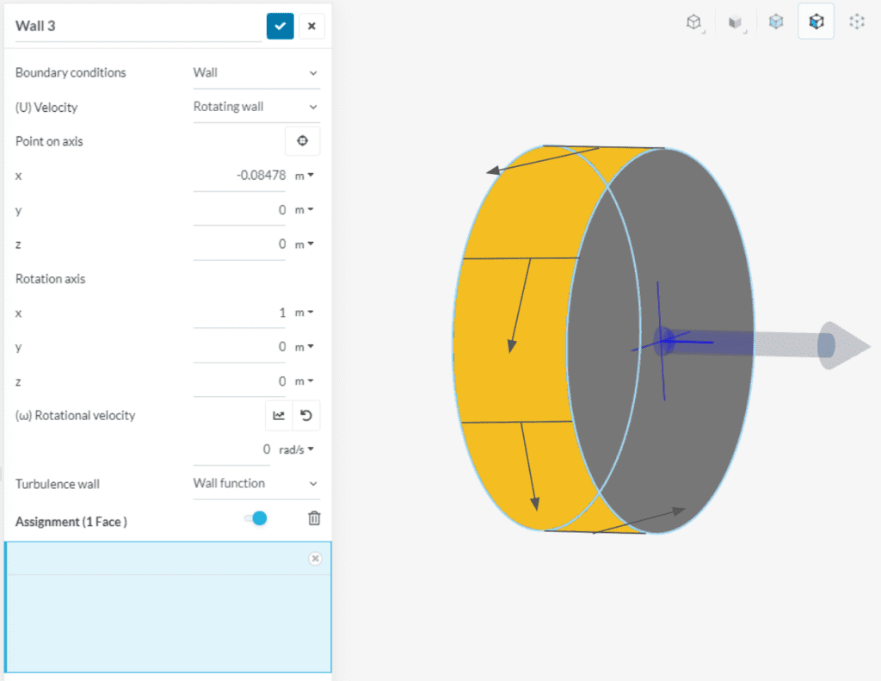This screenshot has height=681, width=881.
Task: Delete the face assignment with the trash icon
Action: point(313,517)
